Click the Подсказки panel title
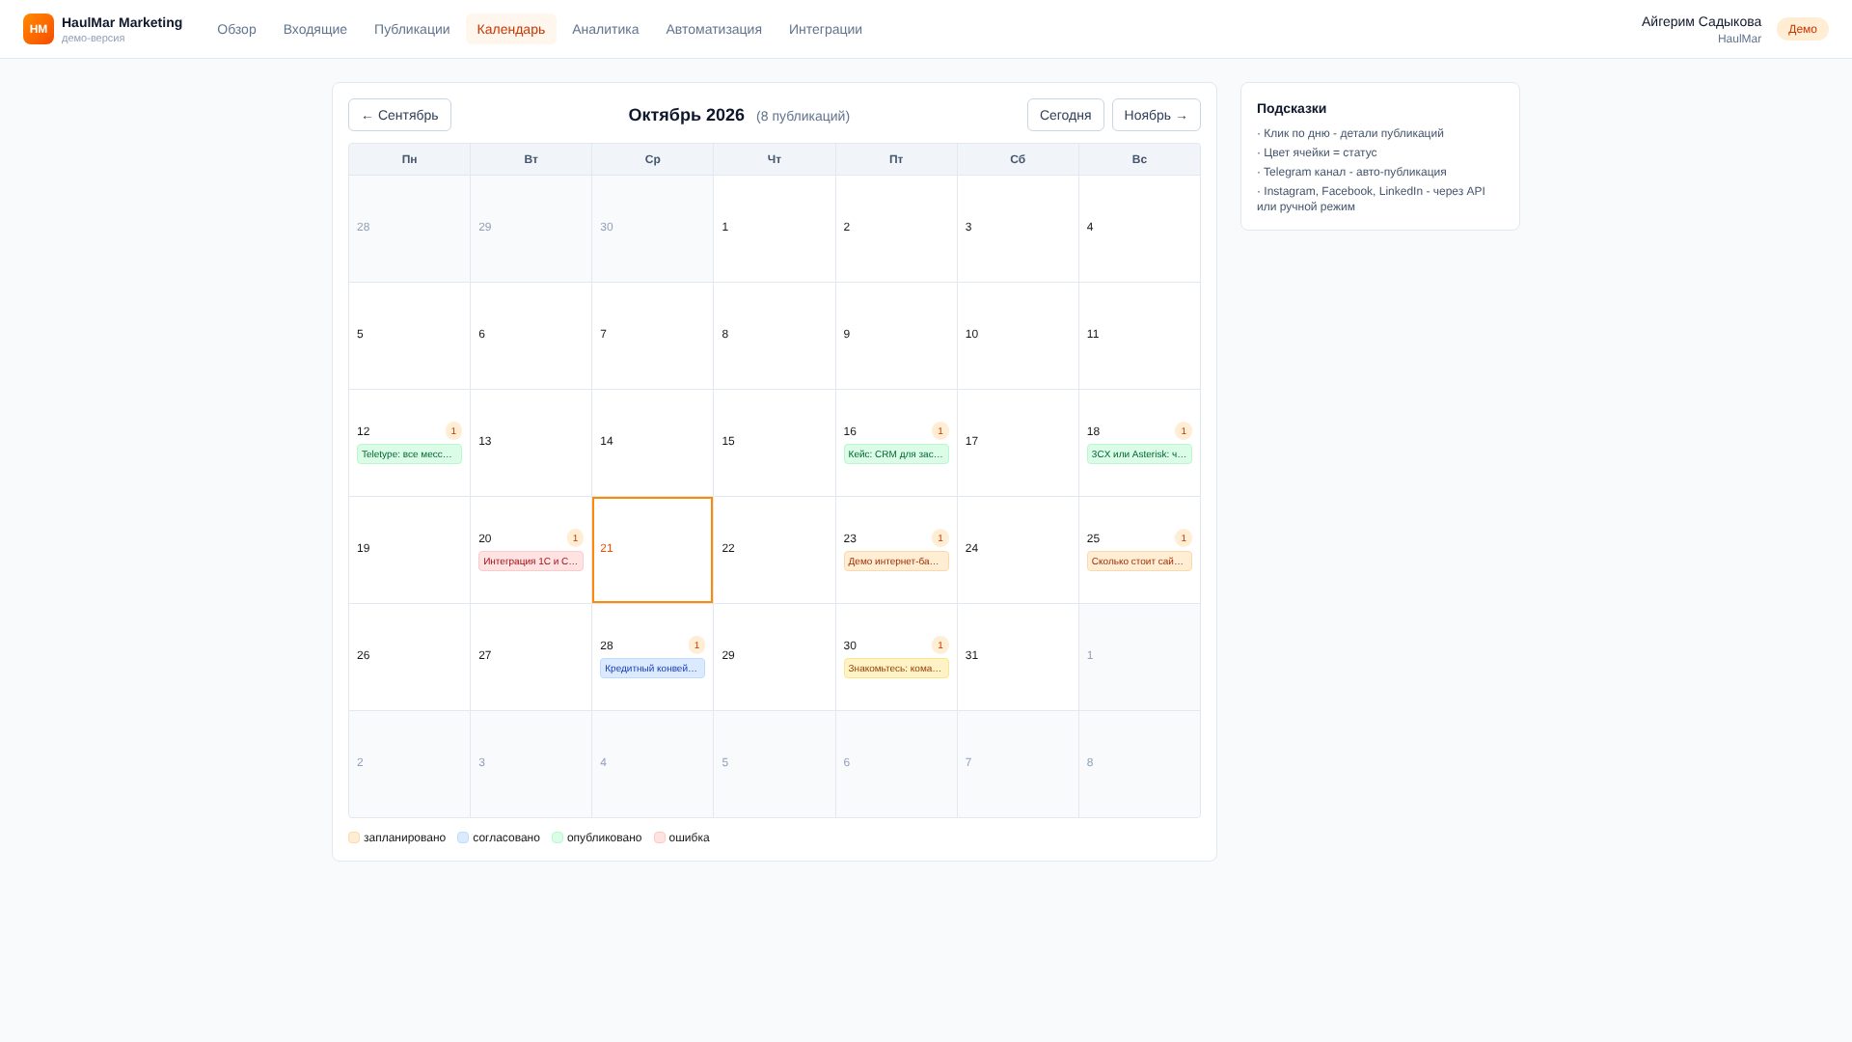Viewport: 1852px width, 1042px height. coord(1292,108)
